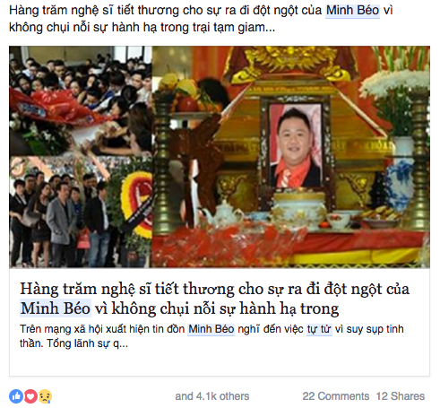
Task: Click the Sad crying reaction icon
Action: (45, 396)
